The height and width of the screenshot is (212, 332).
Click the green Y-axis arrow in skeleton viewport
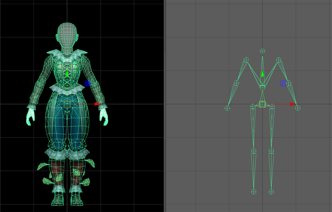tap(262, 73)
